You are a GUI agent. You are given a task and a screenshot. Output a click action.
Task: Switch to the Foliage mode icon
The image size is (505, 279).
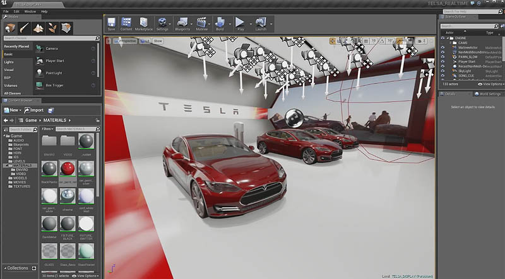52,28
